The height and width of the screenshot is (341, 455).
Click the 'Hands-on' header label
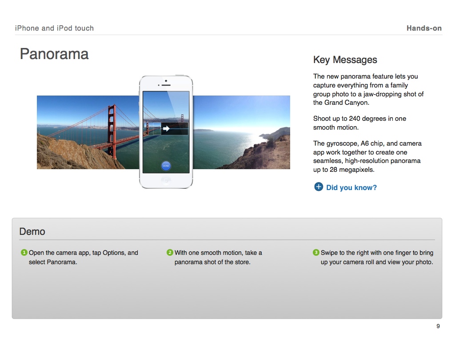pos(424,28)
